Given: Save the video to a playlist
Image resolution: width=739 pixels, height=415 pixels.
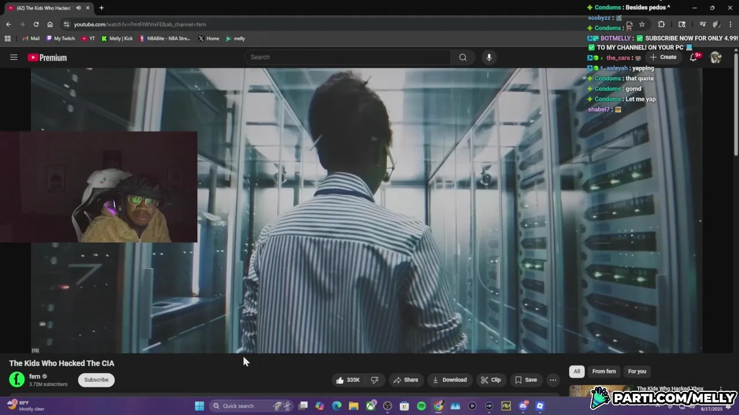Looking at the screenshot, I should coord(525,380).
